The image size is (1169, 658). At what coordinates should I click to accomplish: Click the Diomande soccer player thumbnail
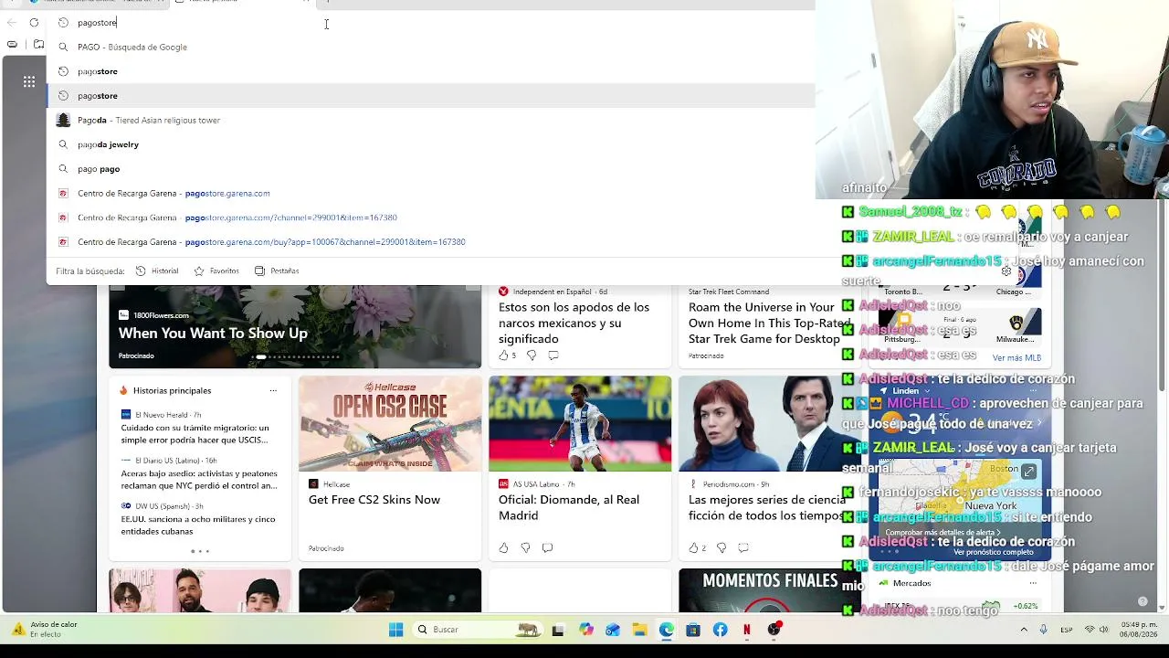coord(580,424)
